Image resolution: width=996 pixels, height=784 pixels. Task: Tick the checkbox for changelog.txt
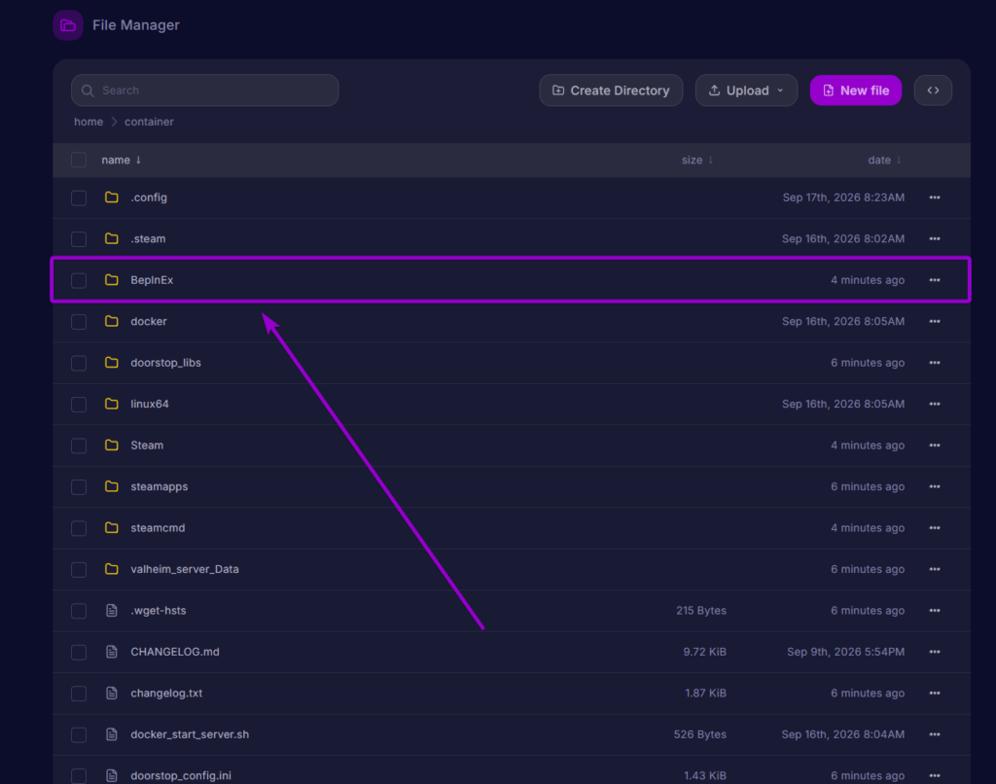(x=79, y=694)
